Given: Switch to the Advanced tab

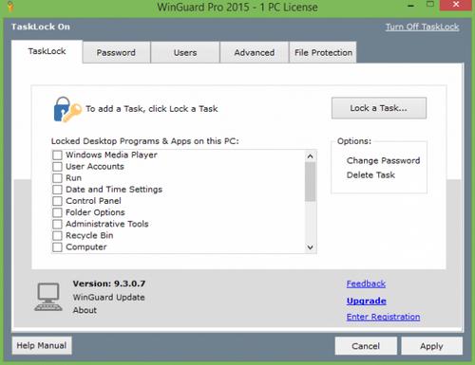Looking at the screenshot, I should tap(255, 52).
